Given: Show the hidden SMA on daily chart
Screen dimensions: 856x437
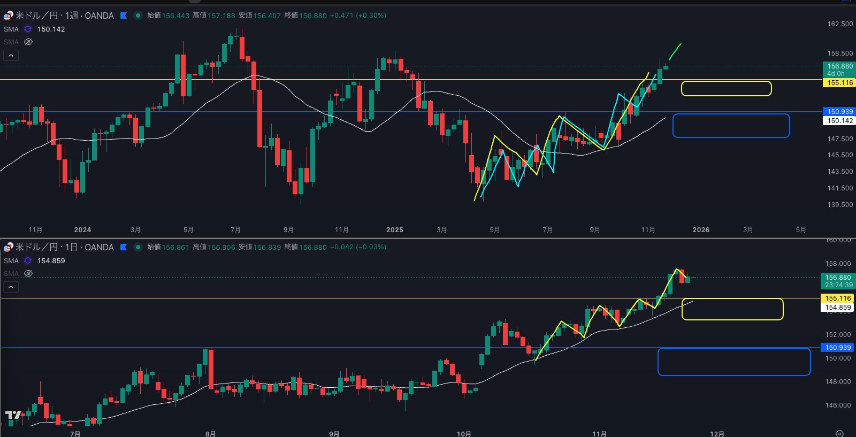Looking at the screenshot, I should tap(28, 273).
